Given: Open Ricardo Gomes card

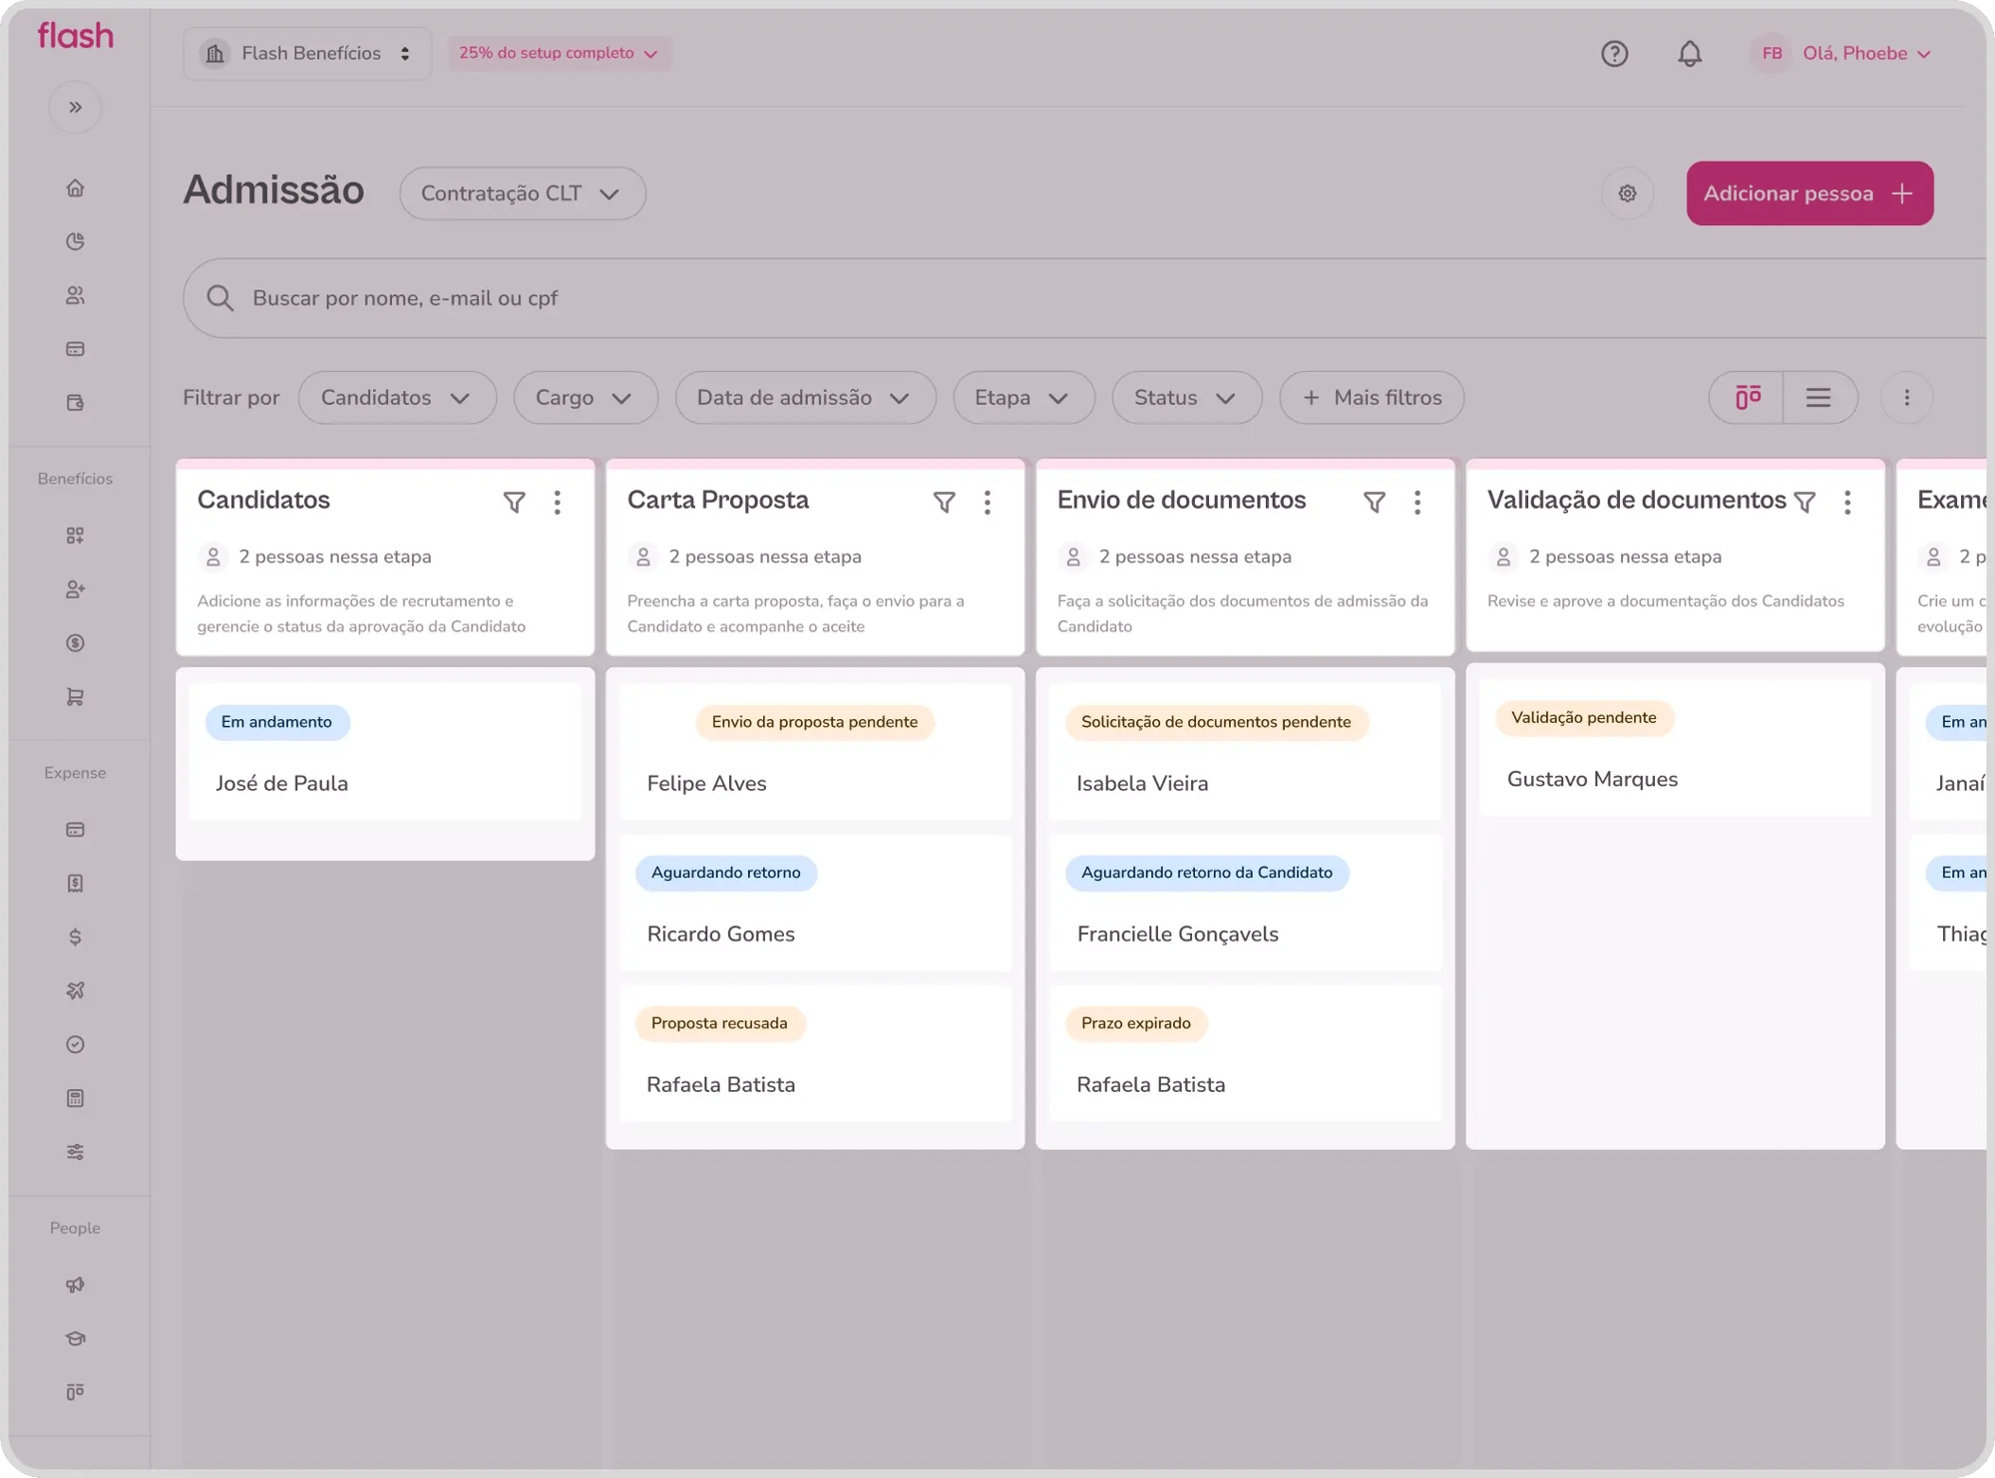Looking at the screenshot, I should point(815,903).
